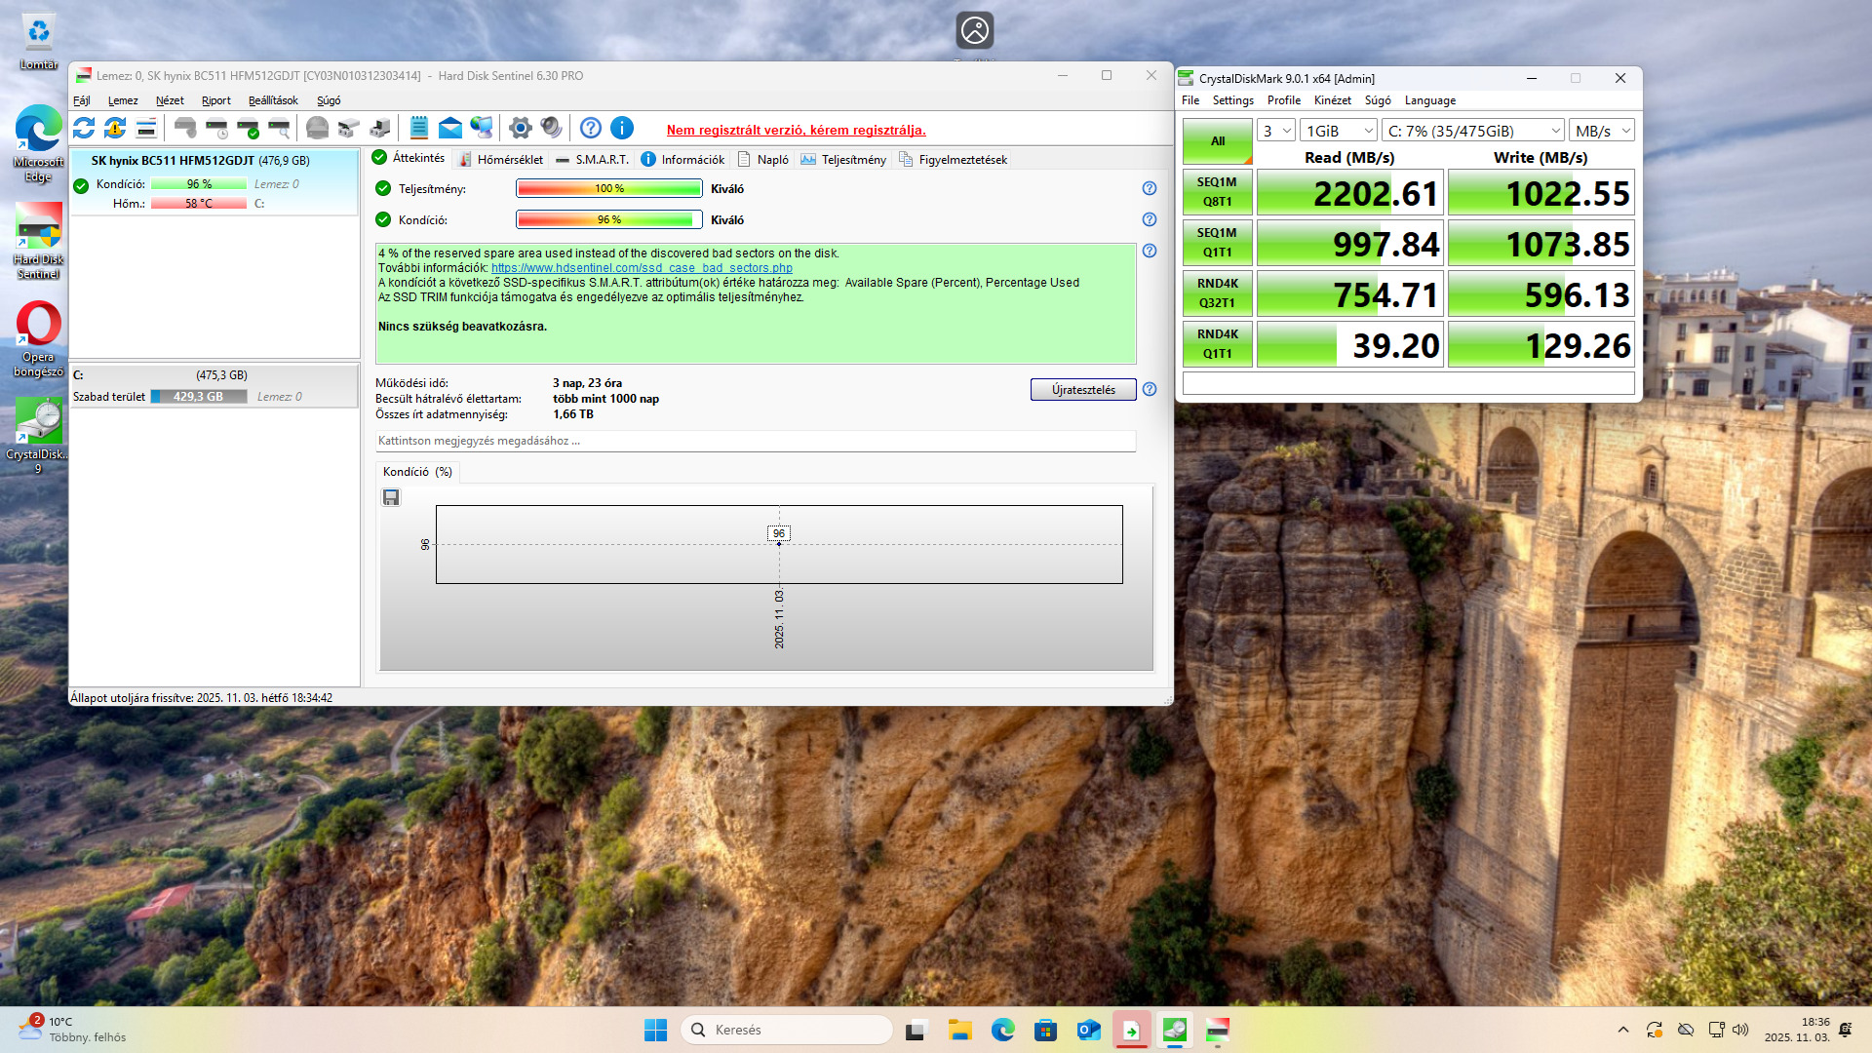The height and width of the screenshot is (1053, 1872).
Task: Click the blue notepad report toolbar icon
Action: click(419, 128)
